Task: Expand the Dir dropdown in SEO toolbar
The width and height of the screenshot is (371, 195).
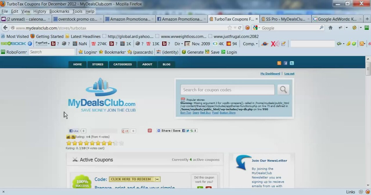Action: (x=179, y=44)
